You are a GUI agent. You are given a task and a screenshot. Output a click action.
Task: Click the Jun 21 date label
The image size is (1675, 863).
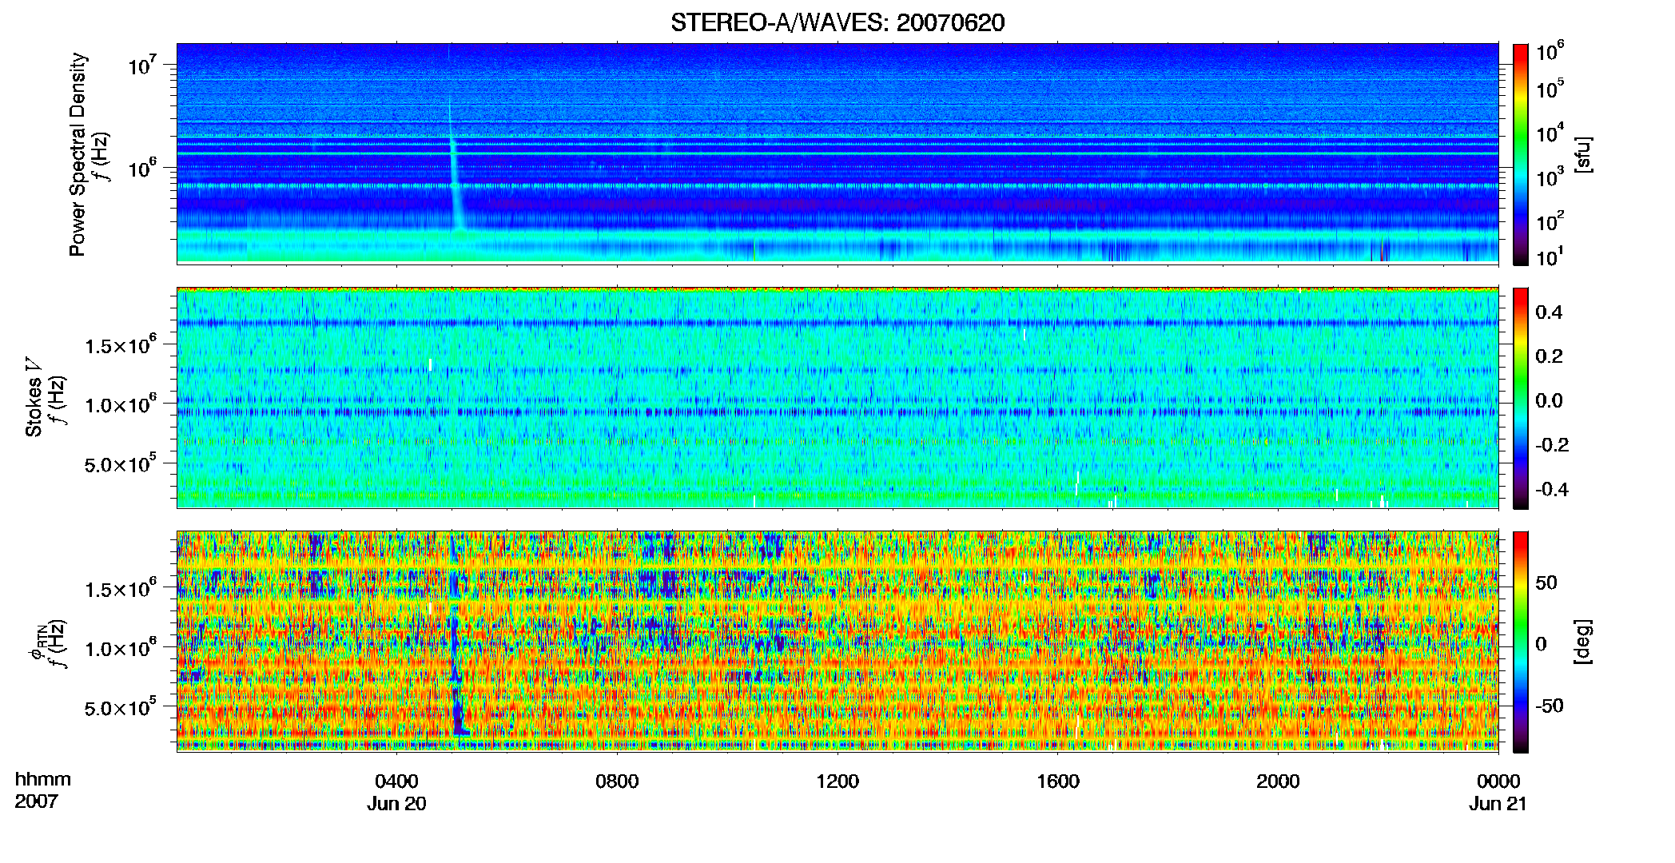[x=1498, y=804]
